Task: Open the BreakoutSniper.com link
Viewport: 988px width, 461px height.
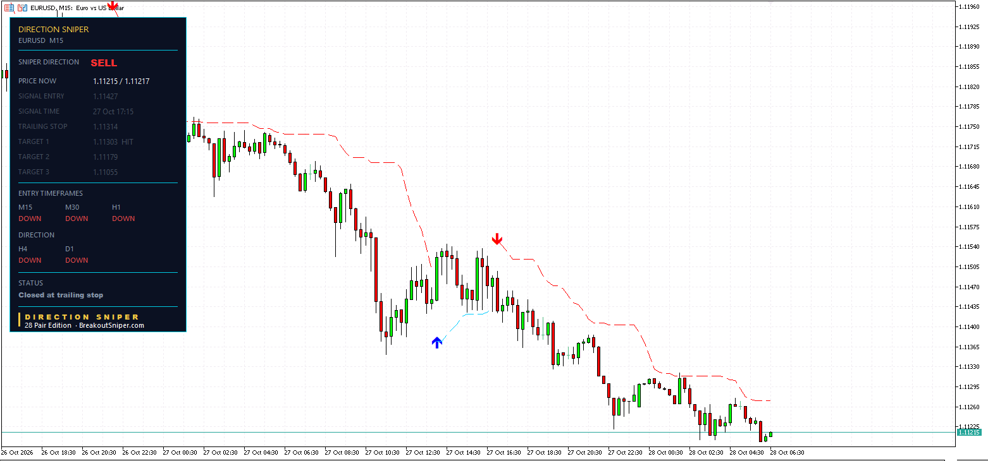Action: tap(112, 325)
